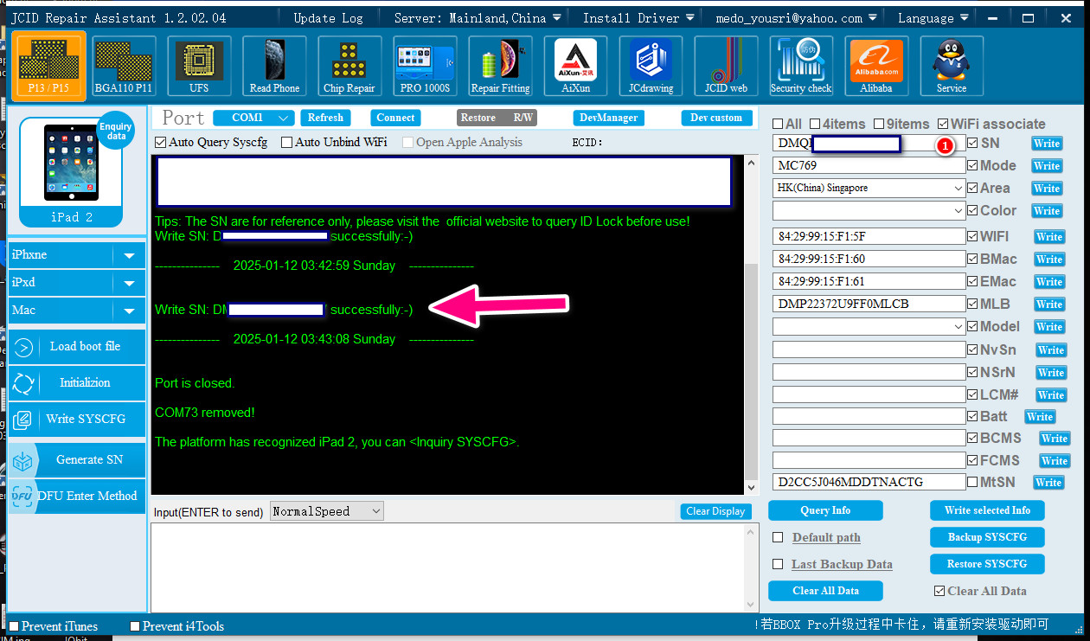Click Write selected Info button
The width and height of the screenshot is (1090, 641).
[987, 510]
